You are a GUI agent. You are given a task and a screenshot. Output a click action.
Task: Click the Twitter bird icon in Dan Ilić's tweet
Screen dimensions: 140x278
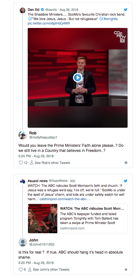coord(125,10)
